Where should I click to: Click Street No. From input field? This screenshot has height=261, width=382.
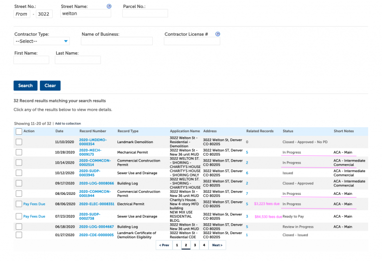coord(22,14)
